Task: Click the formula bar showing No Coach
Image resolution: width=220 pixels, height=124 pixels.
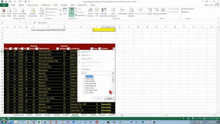Action: (127, 23)
